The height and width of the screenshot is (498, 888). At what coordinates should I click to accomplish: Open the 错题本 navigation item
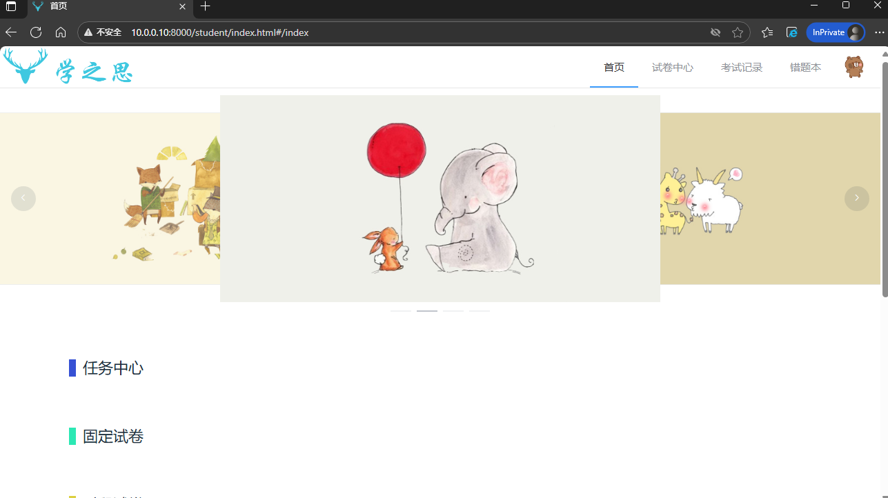click(x=805, y=68)
